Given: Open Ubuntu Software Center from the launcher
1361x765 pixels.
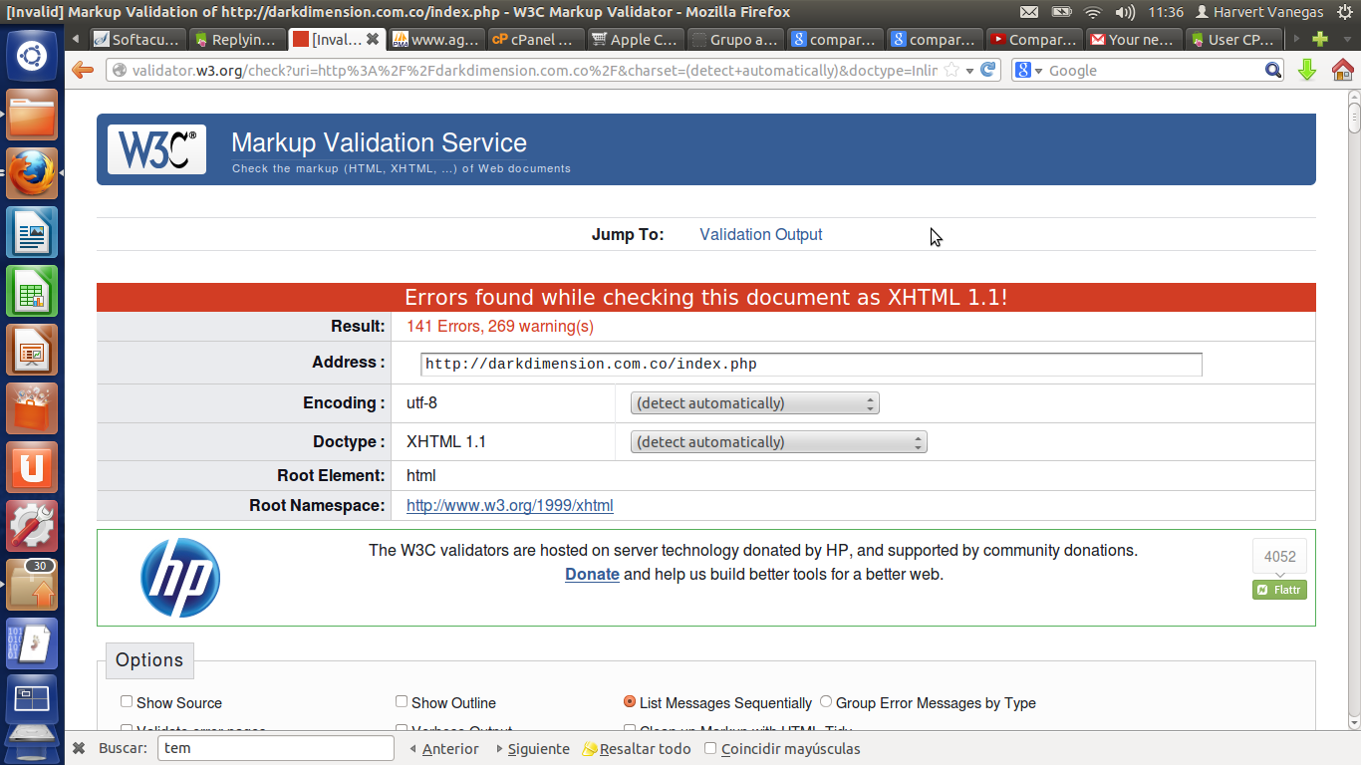Looking at the screenshot, I should point(32,408).
